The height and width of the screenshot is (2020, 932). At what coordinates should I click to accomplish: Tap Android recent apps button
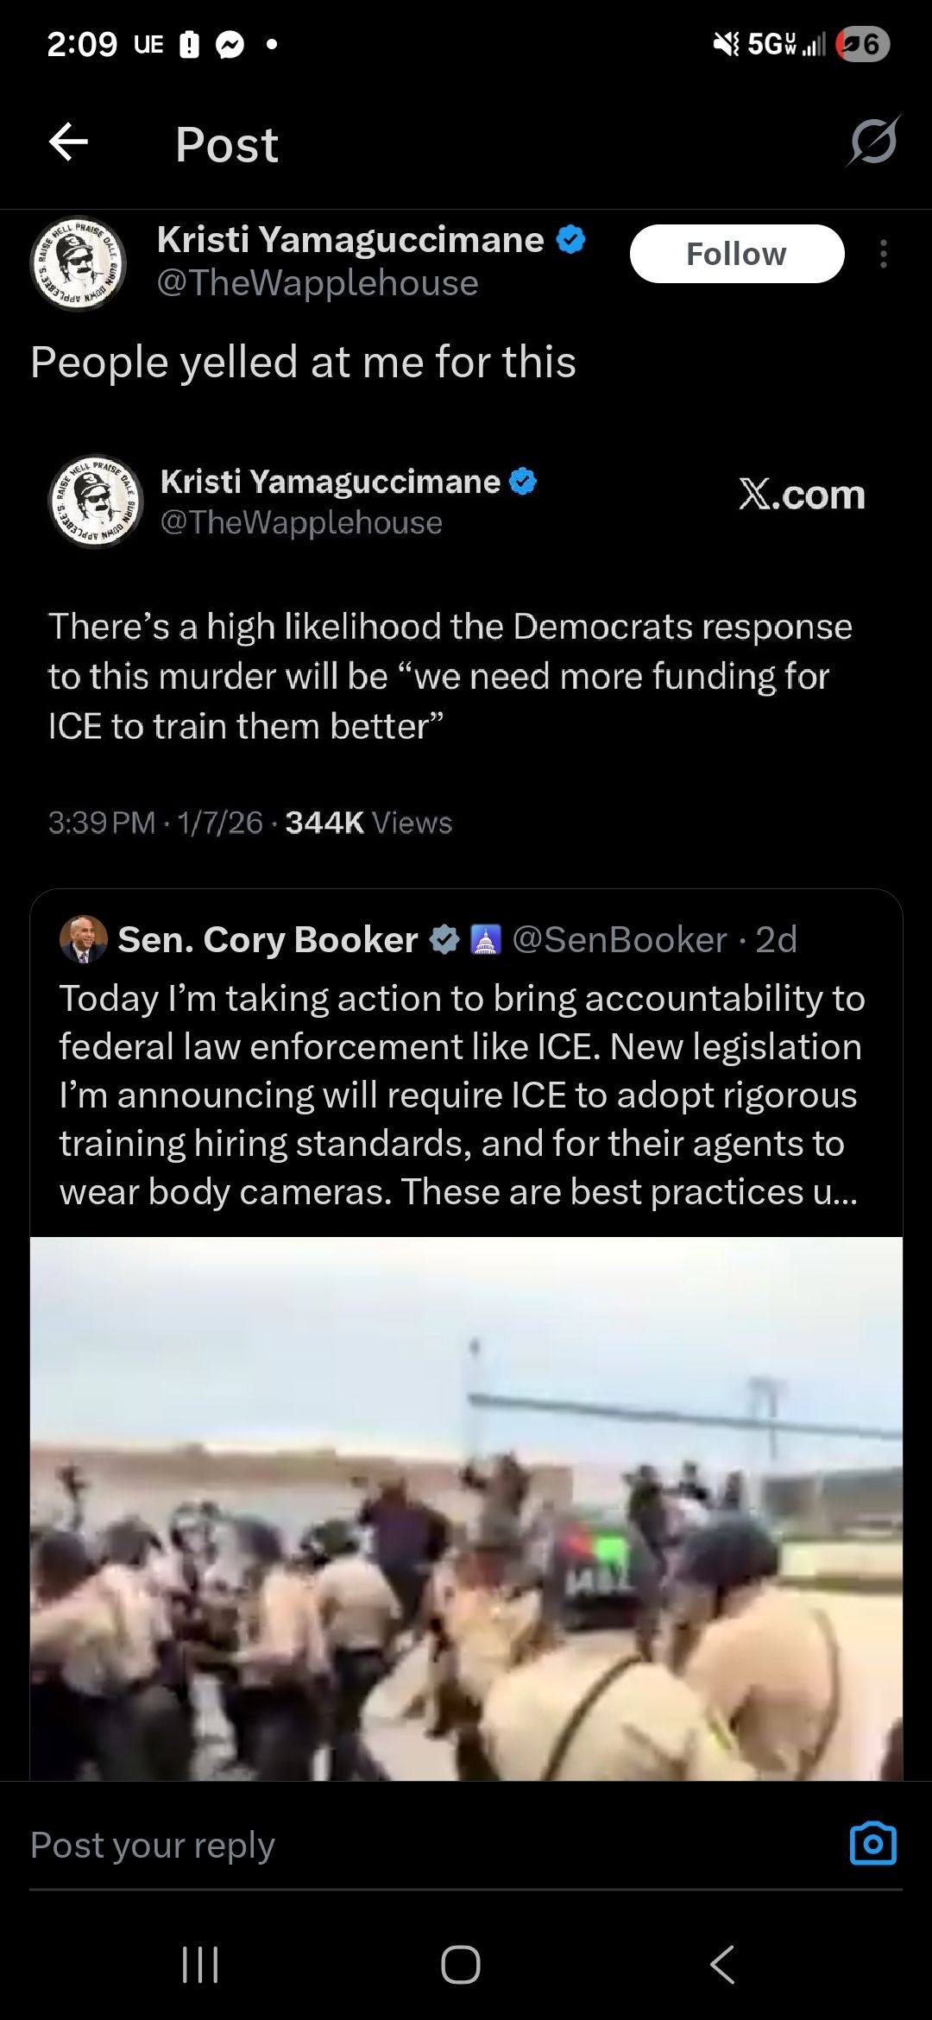[x=200, y=1965]
